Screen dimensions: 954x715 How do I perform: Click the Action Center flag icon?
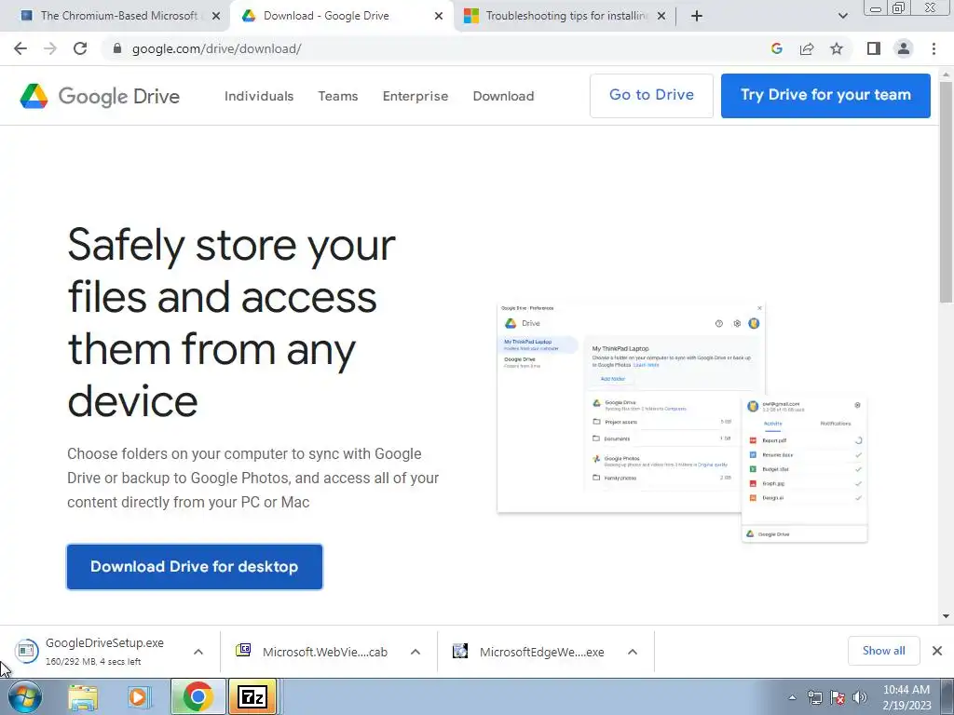pyautogui.click(x=838, y=697)
